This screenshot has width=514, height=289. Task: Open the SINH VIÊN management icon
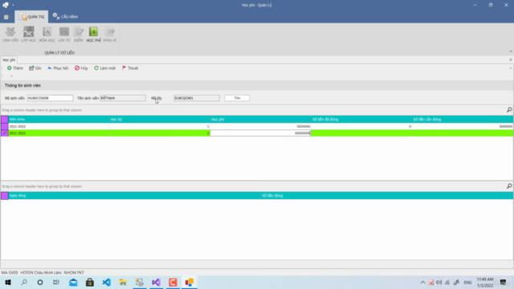(x=10, y=35)
